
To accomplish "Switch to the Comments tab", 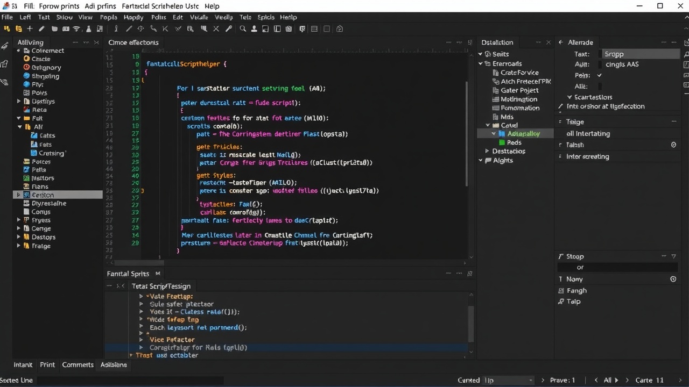I will (78, 364).
